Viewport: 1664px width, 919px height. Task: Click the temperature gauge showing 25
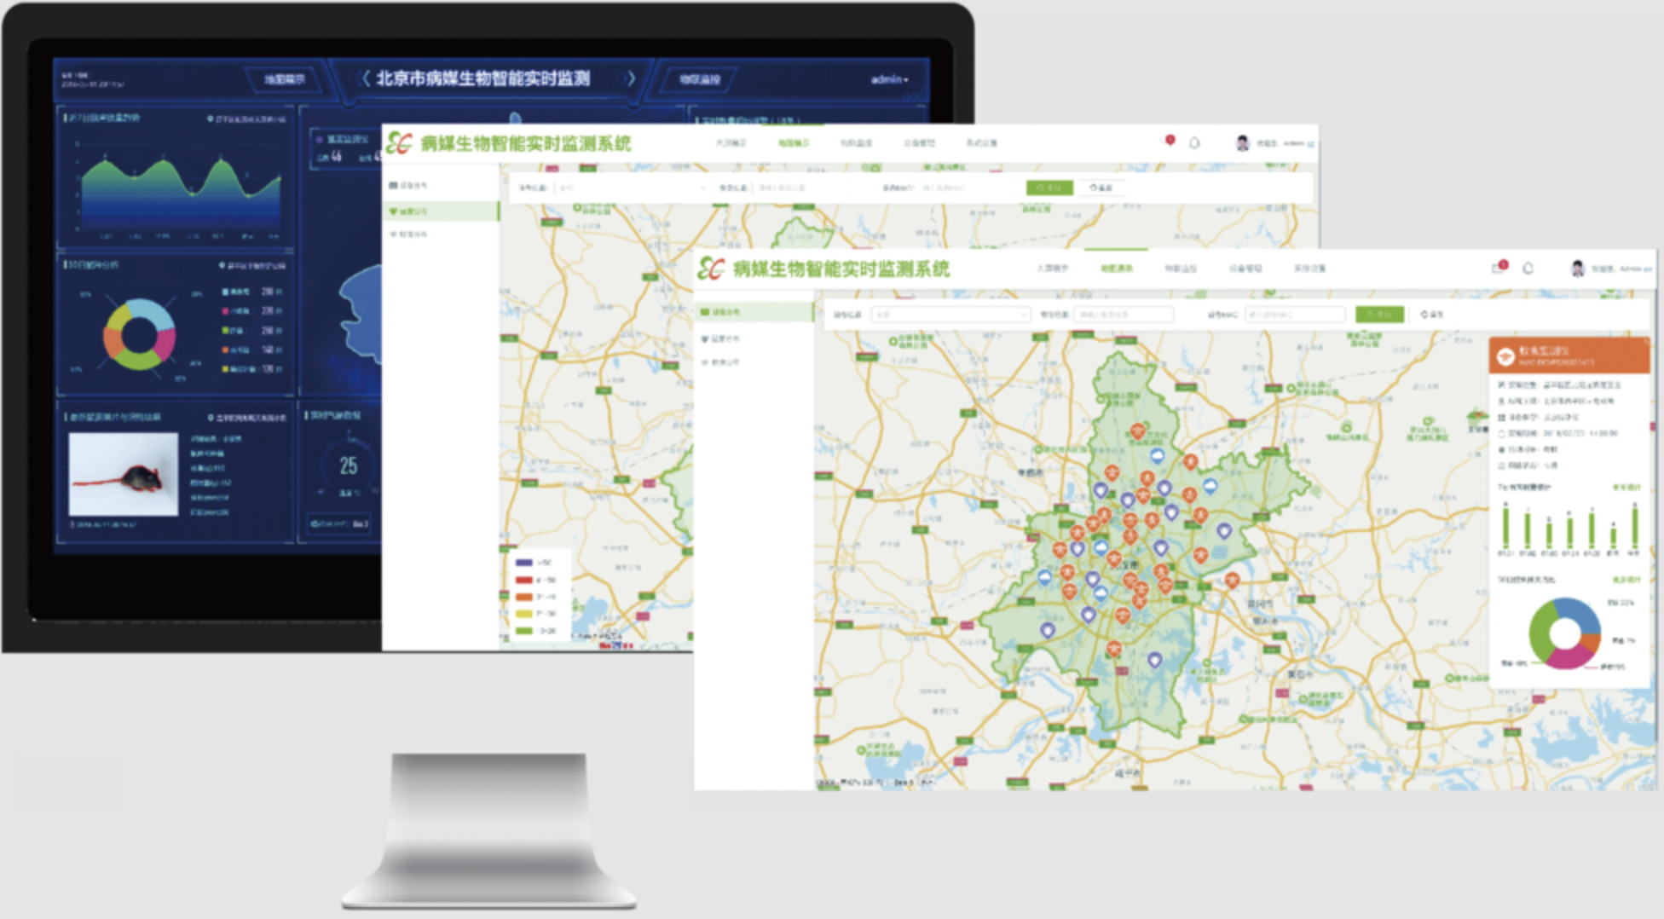tap(347, 467)
